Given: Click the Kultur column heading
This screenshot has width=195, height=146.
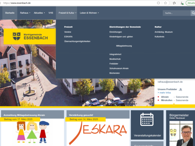Looking at the screenshot, I should [158, 27].
